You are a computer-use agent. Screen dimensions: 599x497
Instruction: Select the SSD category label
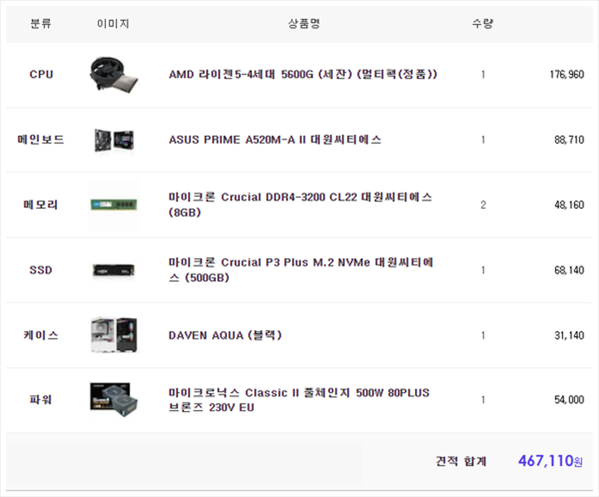(x=41, y=270)
